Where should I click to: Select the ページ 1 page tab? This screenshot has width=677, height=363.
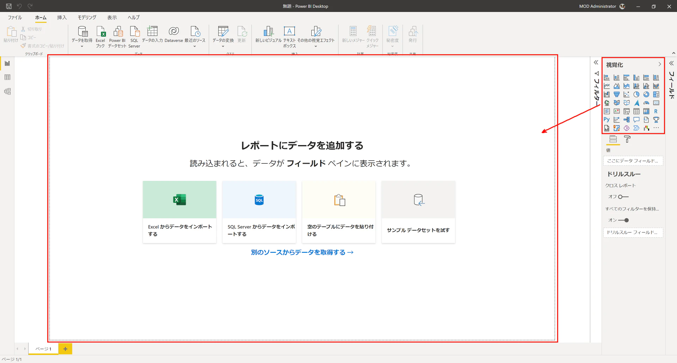click(x=43, y=349)
